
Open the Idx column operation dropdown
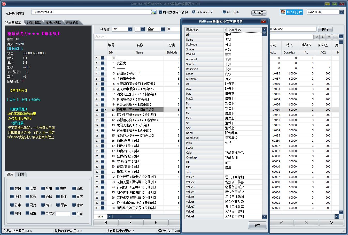point(130,29)
